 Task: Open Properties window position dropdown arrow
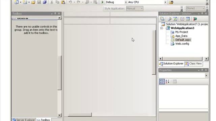(199, 70)
